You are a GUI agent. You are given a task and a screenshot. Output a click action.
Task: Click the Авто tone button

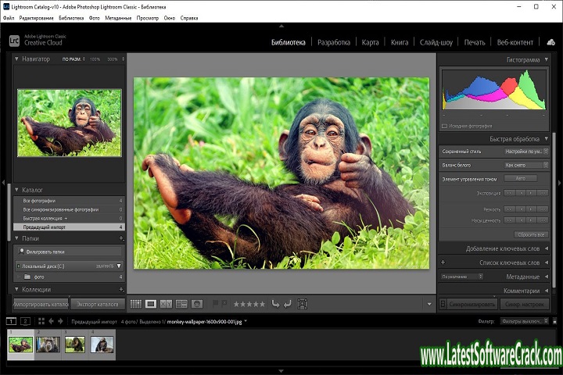(x=520, y=178)
